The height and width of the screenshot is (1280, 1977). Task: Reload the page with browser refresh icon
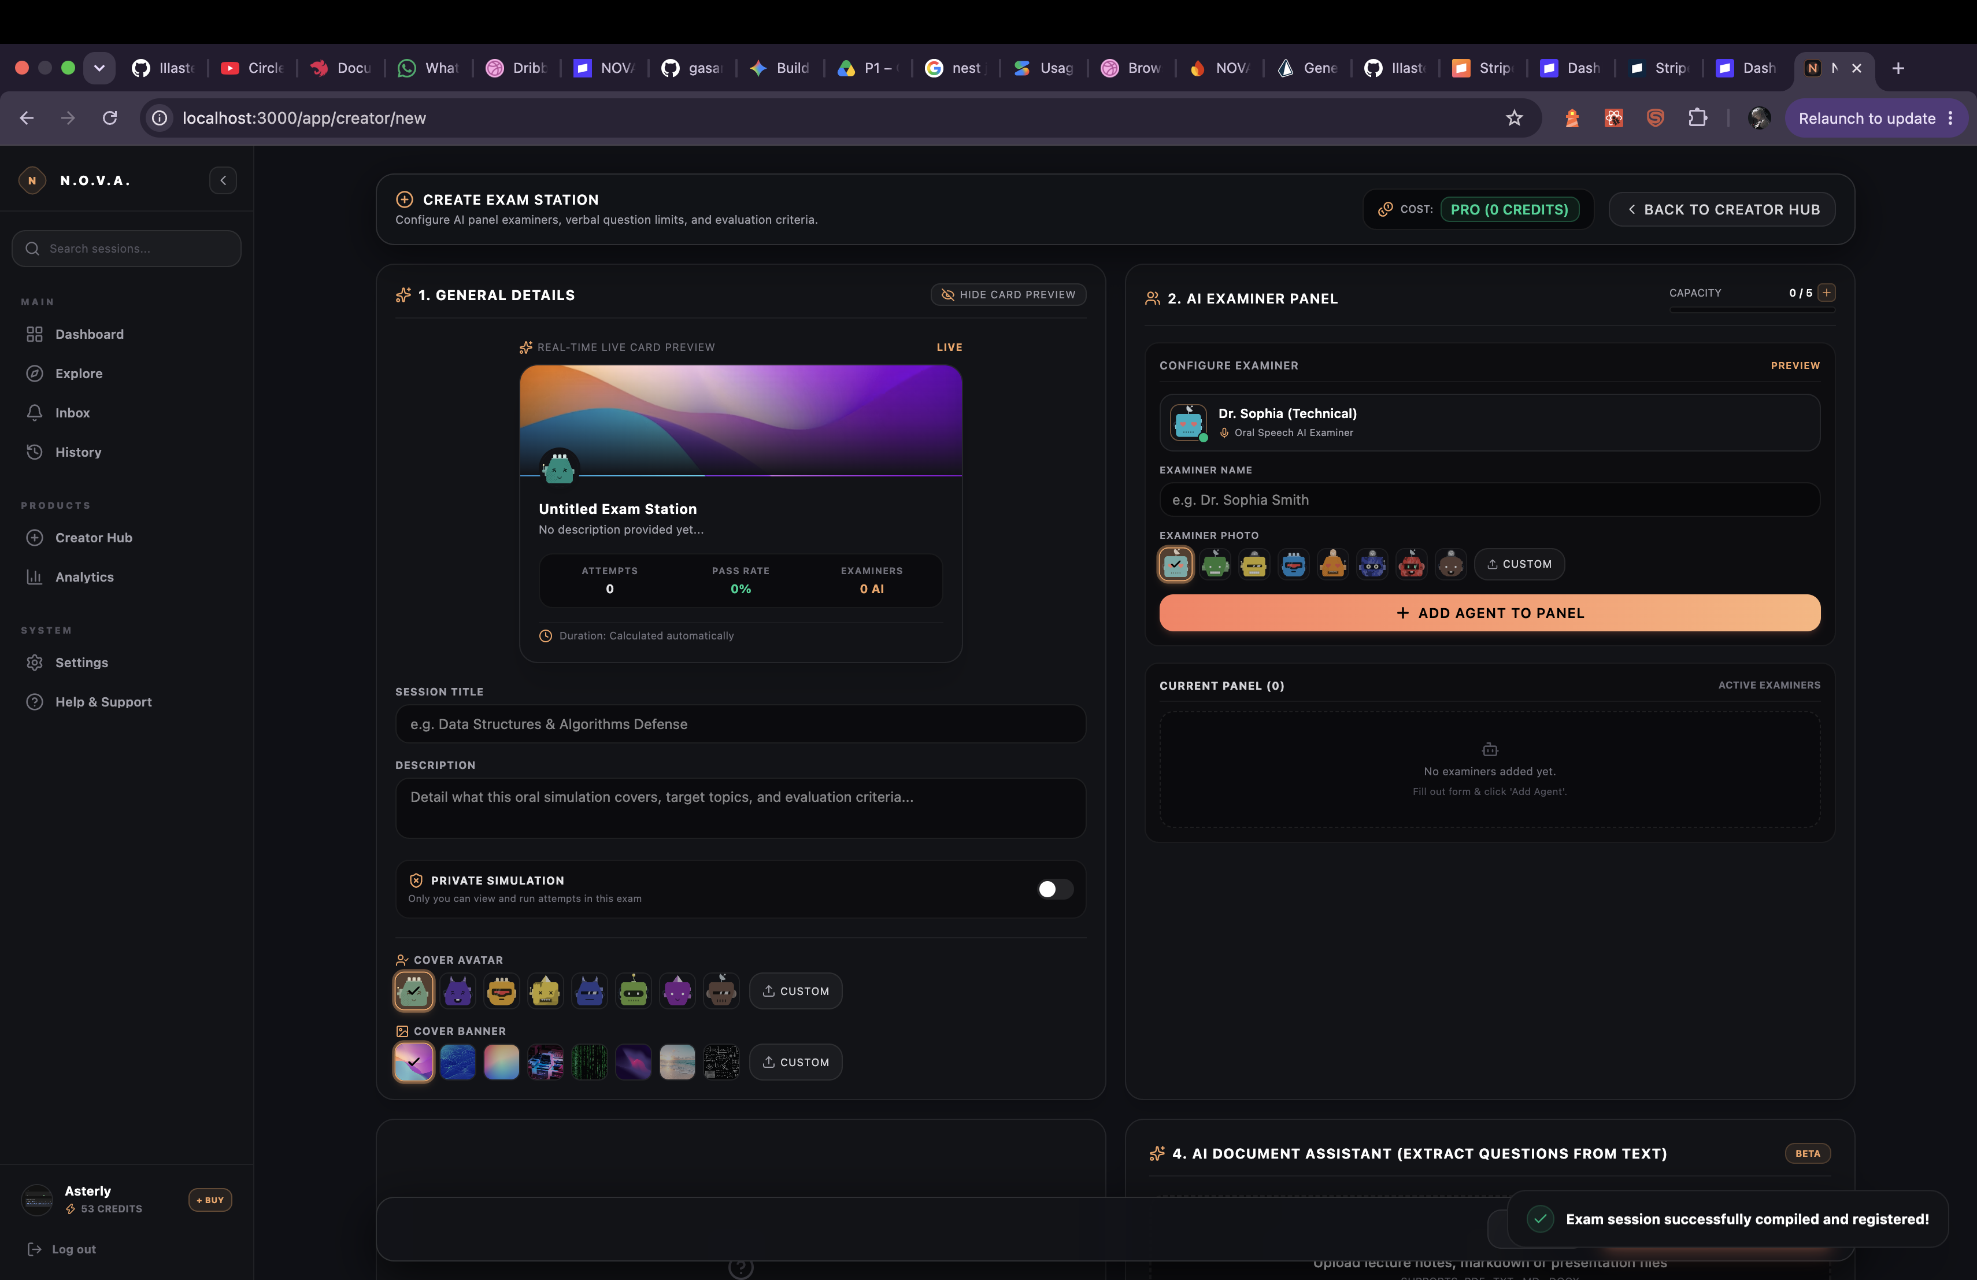(110, 118)
